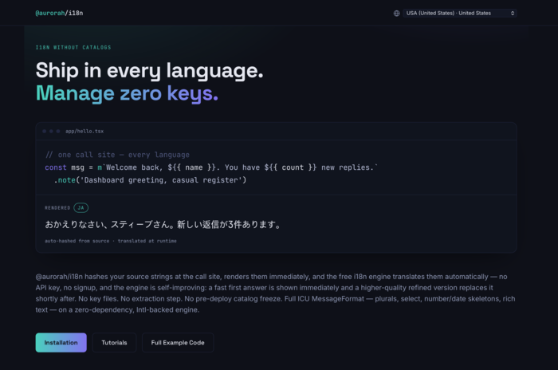The width and height of the screenshot is (558, 370).
Task: Click the .note('Dashboard greeting') code line
Action: tap(150, 180)
